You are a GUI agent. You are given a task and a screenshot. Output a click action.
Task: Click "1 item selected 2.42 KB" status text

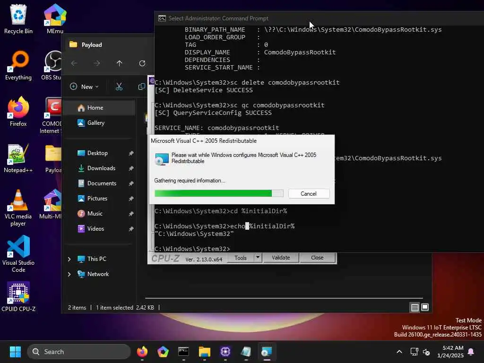pos(125,308)
